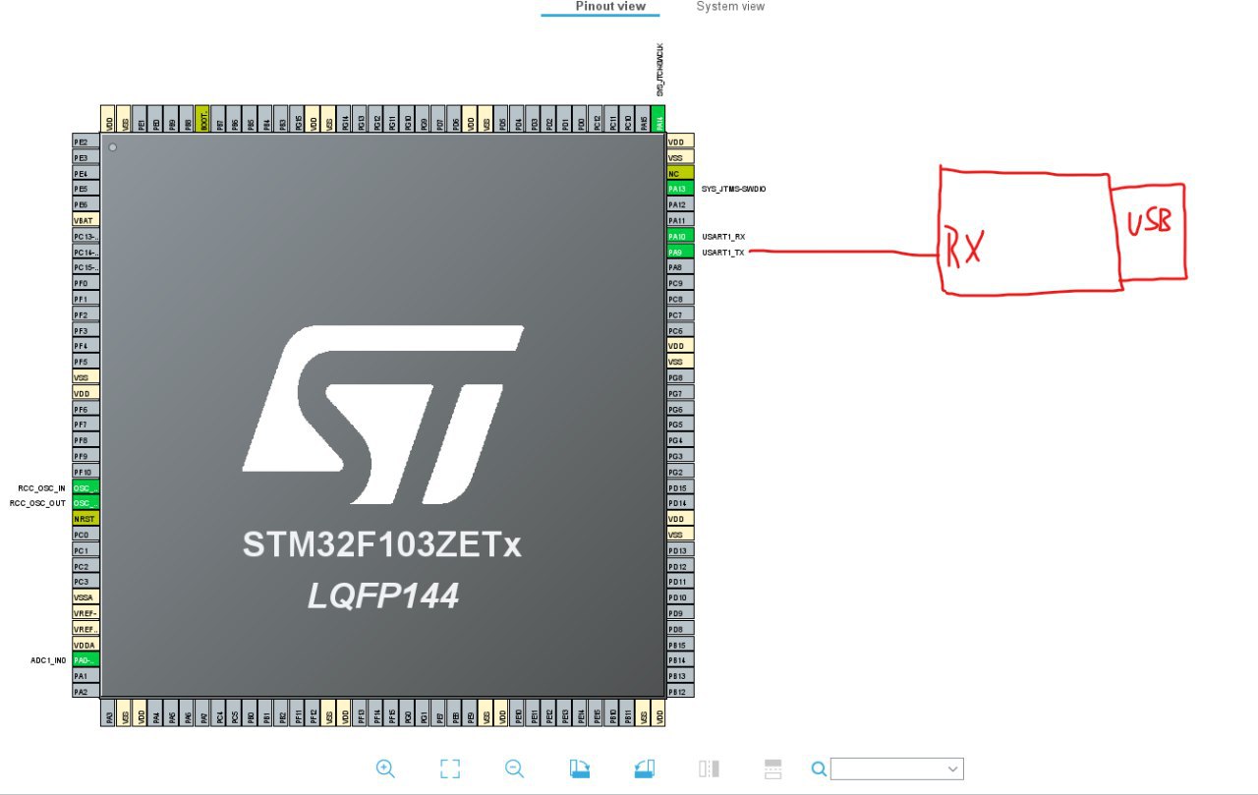This screenshot has width=1258, height=795.
Task: Click the VDDA pin
Action: tap(86, 645)
